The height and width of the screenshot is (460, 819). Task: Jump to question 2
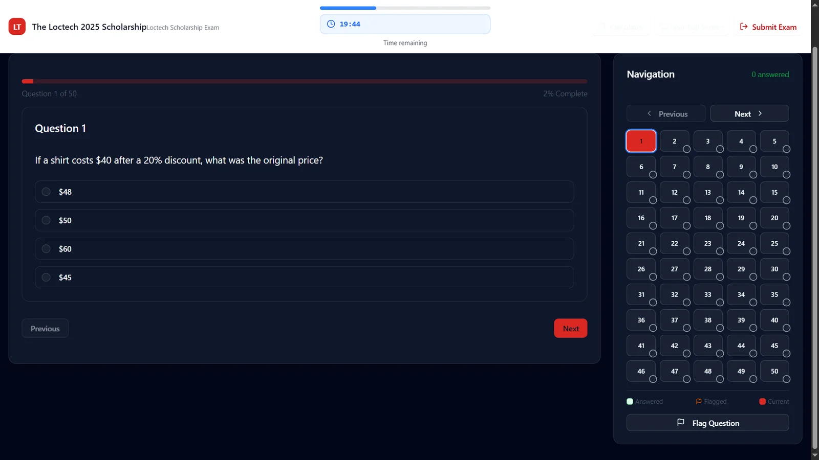pyautogui.click(x=674, y=141)
